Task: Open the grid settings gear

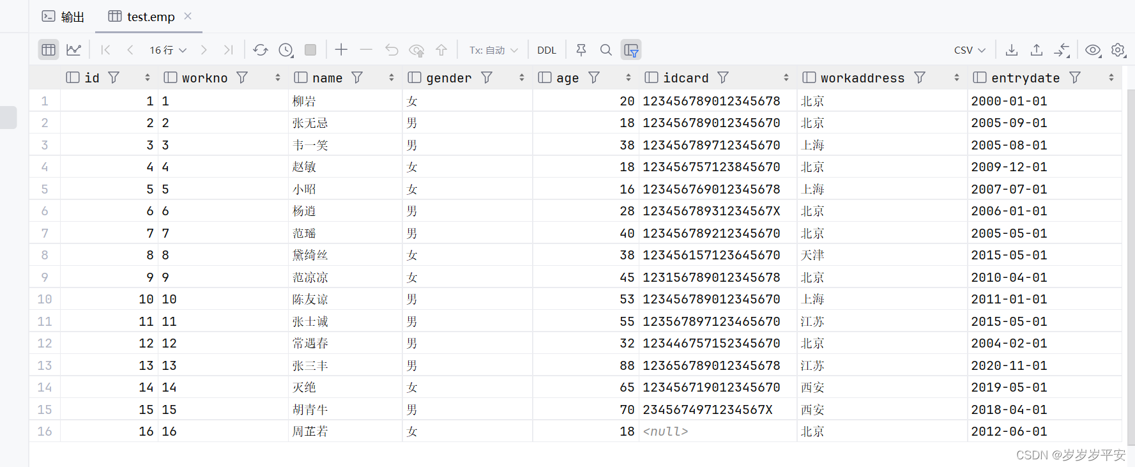Action: coord(1118,50)
